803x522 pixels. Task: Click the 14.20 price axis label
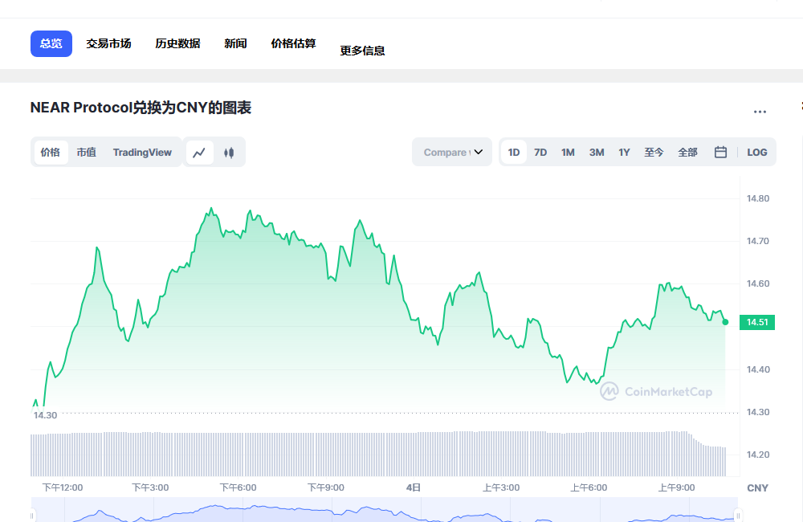point(758,455)
